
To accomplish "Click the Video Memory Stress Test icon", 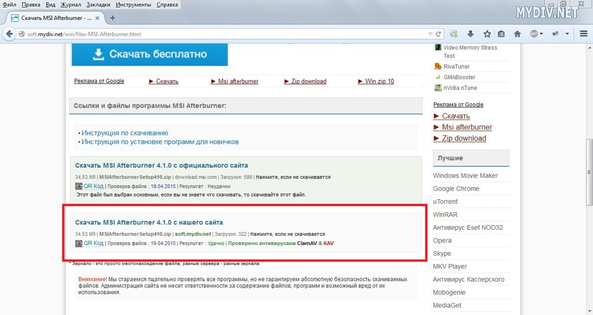I will pyautogui.click(x=438, y=47).
